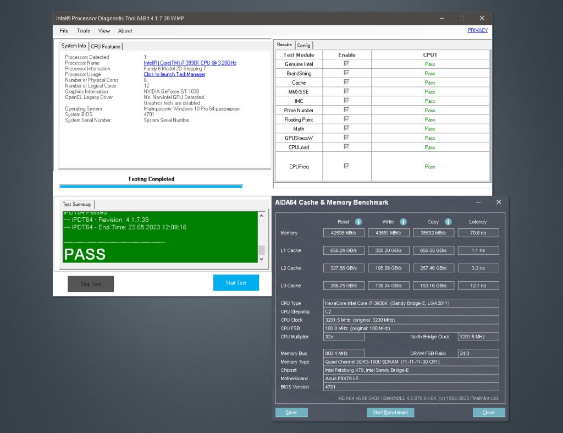Switch to the Config tab
The image size is (563, 433).
click(x=303, y=45)
